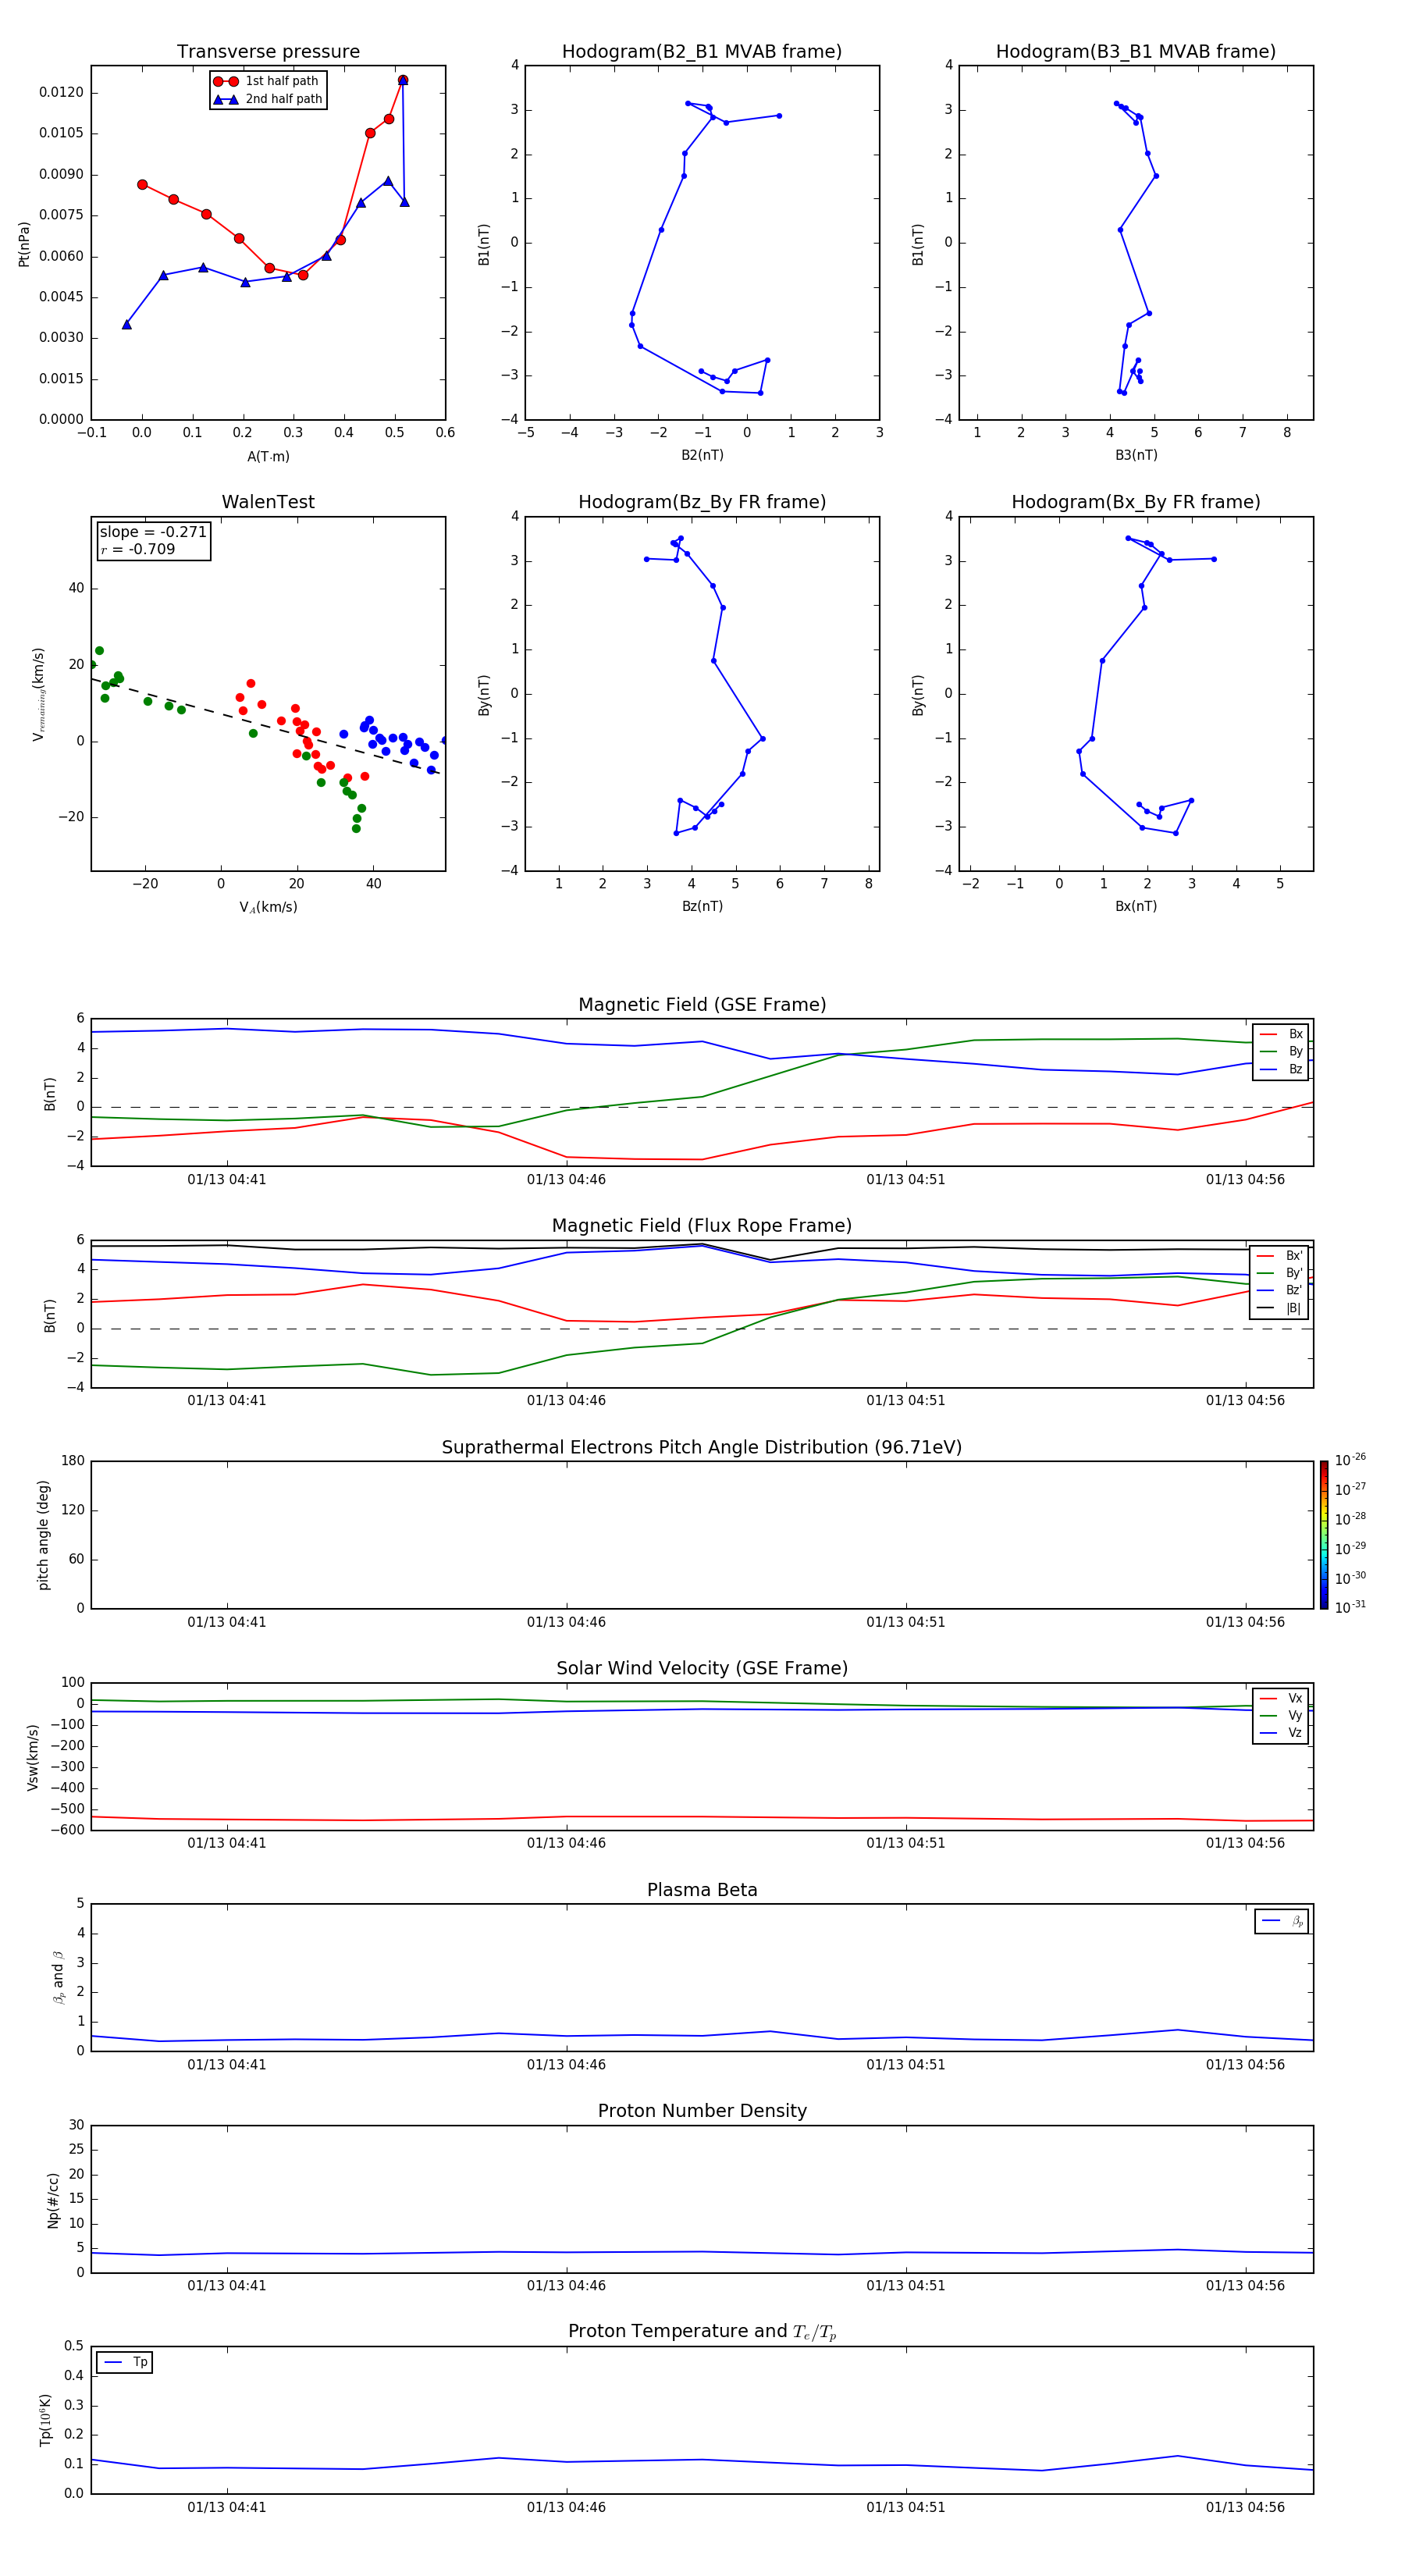Viewport: 1405px width, 2576px height.
Task: Click 'Suprathermal Electrons Pitch Angle Distribution' title
Action: tap(702, 1448)
